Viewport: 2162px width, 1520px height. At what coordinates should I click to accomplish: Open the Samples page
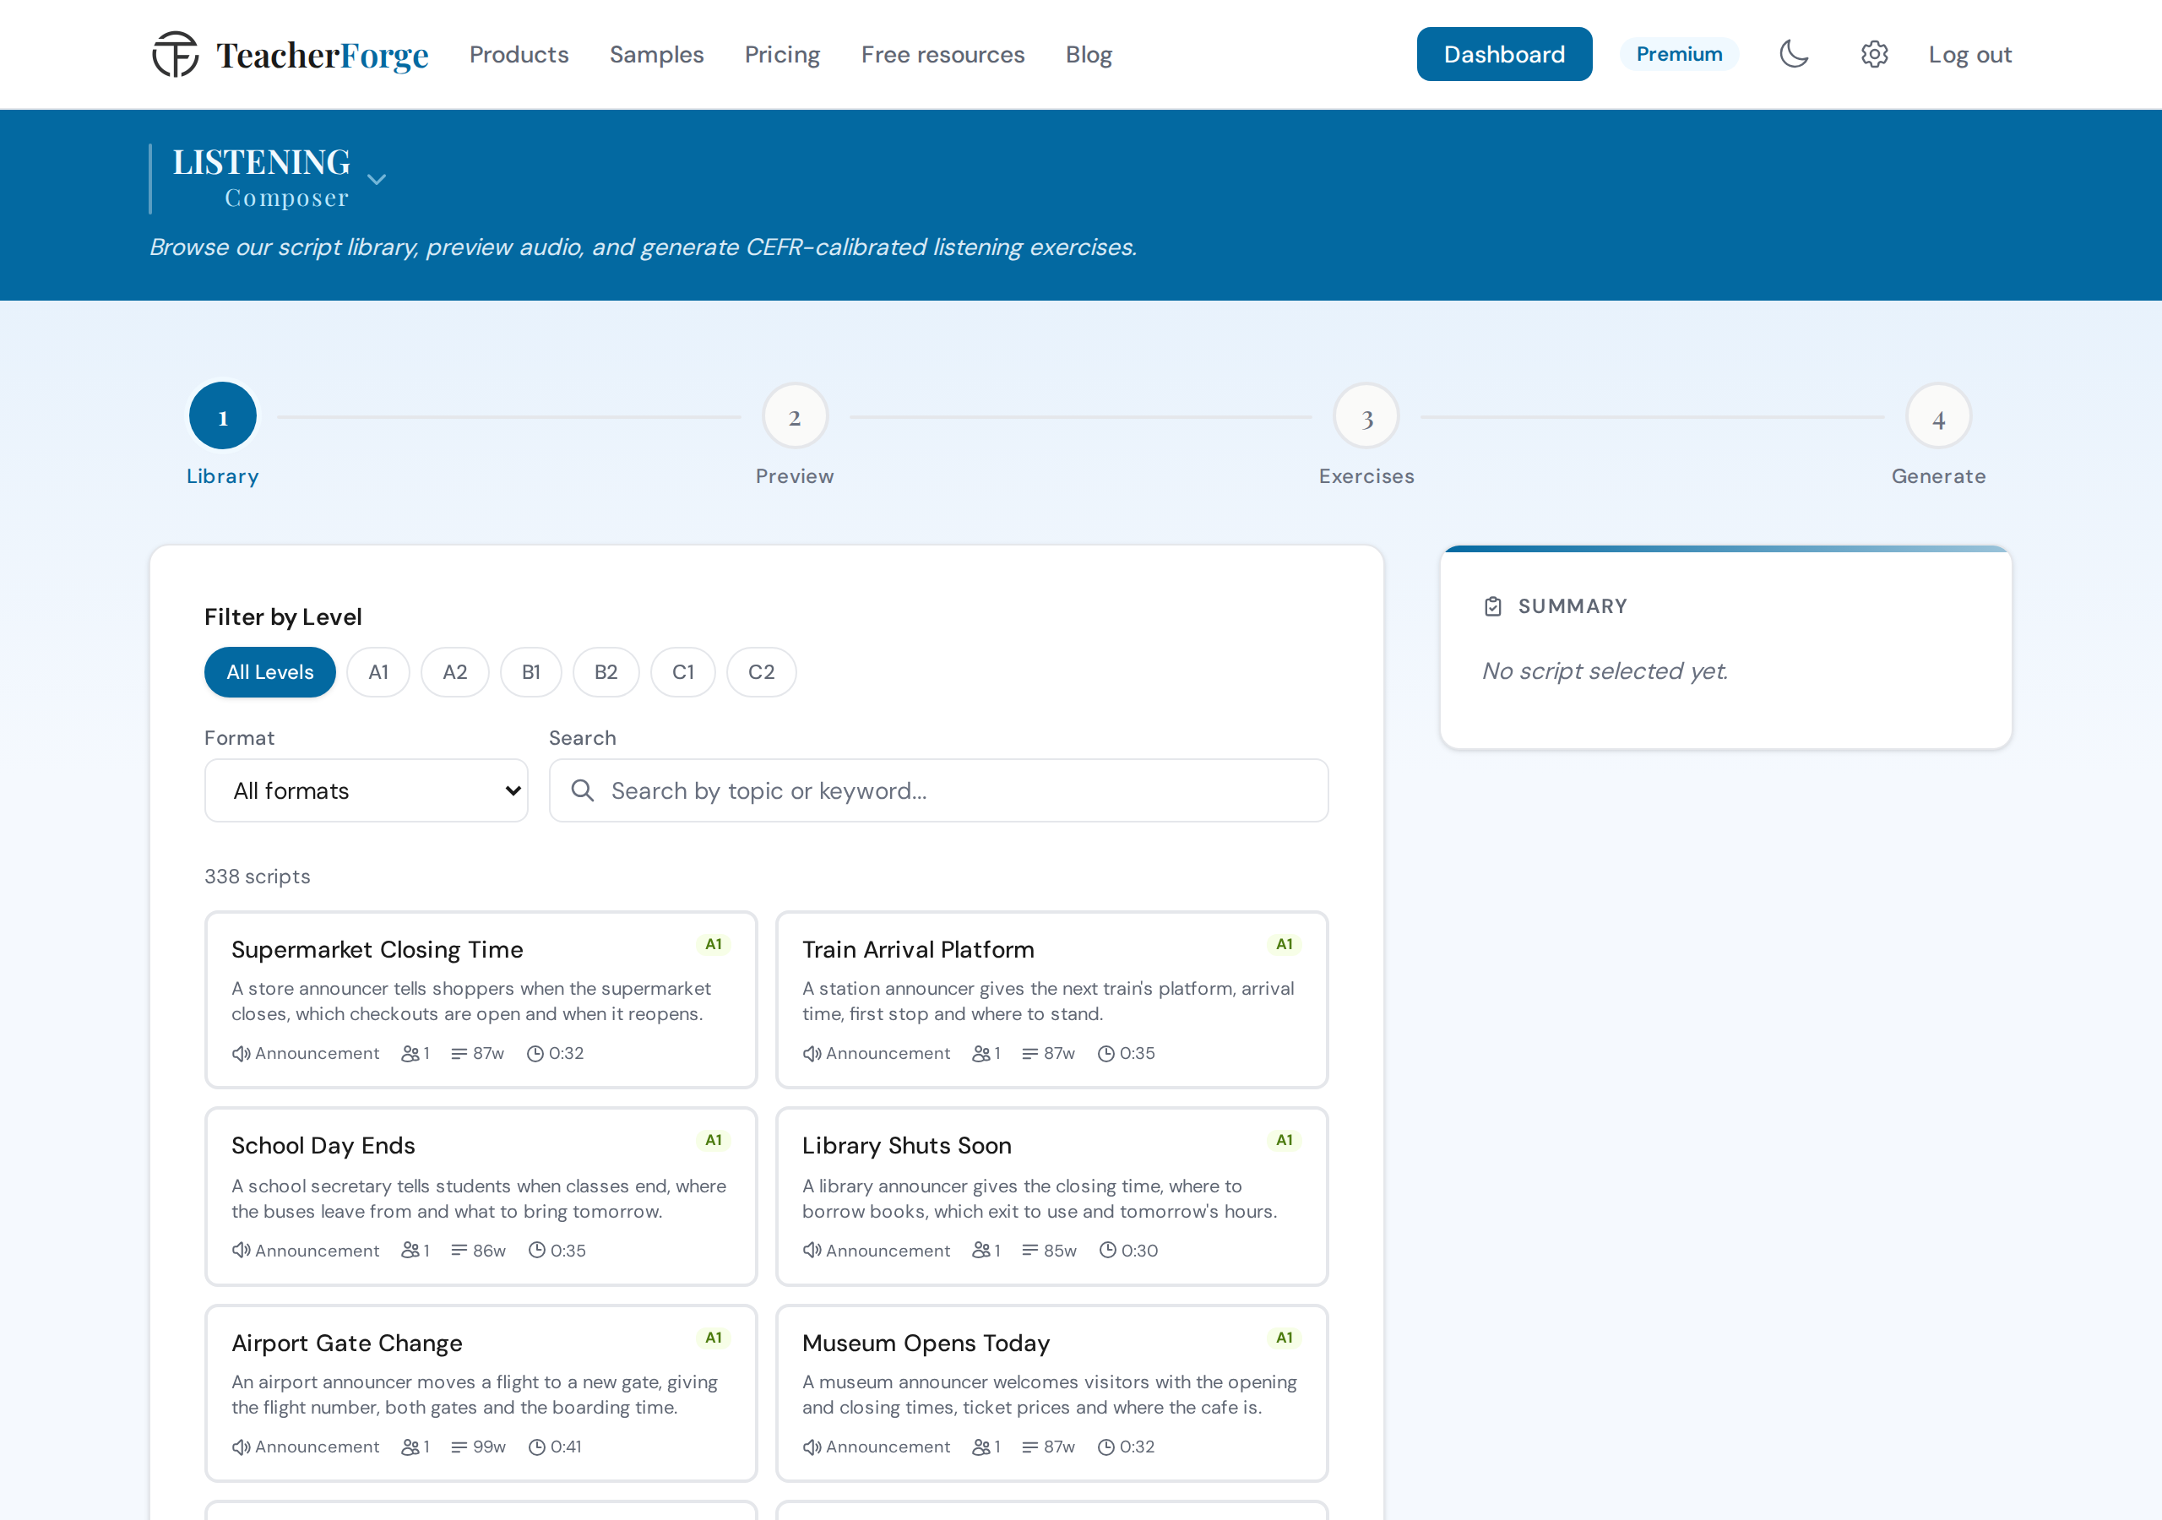pyautogui.click(x=656, y=54)
